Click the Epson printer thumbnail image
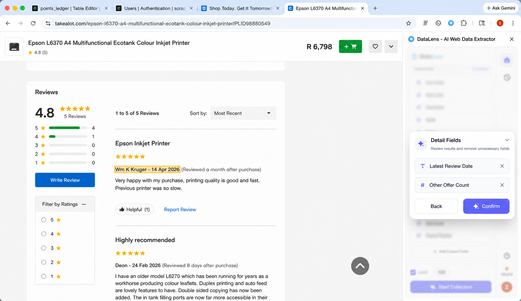Image resolution: width=521 pixels, height=301 pixels. [x=14, y=47]
